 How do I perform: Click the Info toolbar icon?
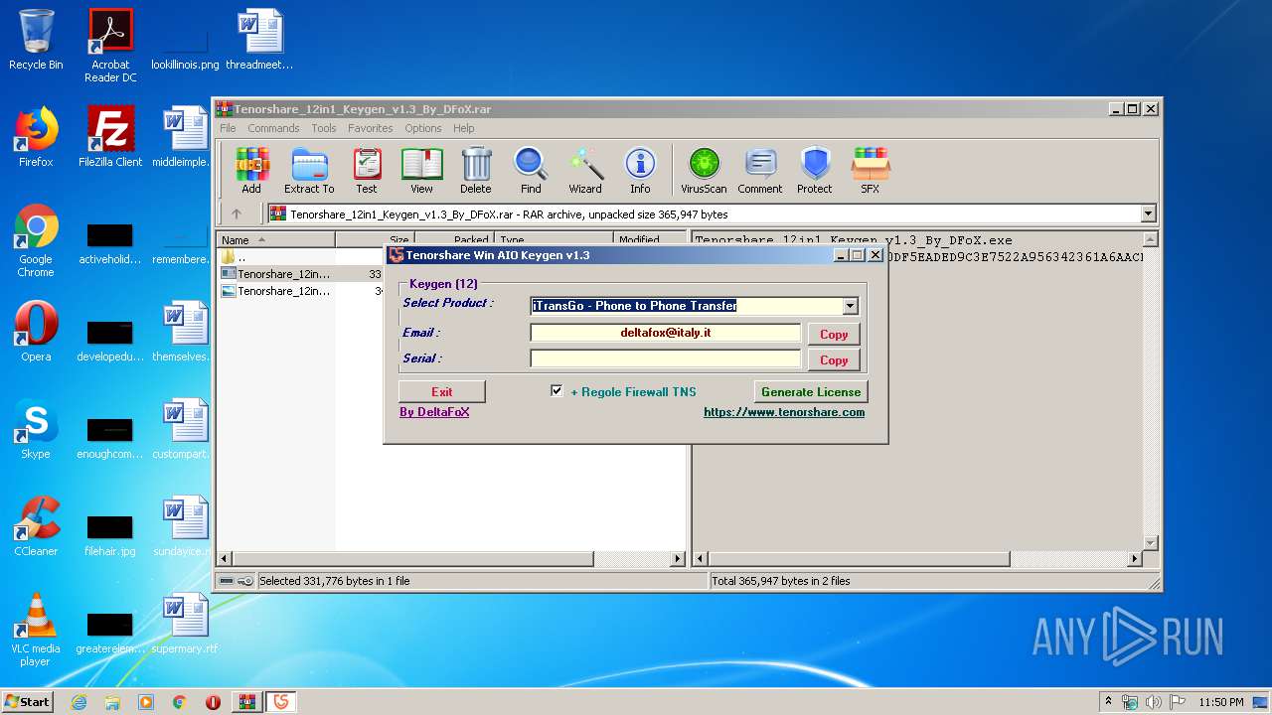(640, 171)
